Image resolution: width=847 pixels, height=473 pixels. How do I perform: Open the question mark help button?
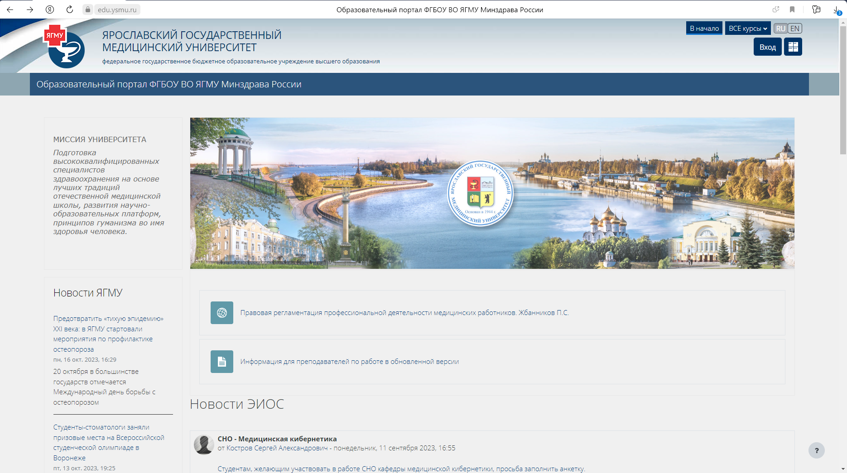point(817,450)
